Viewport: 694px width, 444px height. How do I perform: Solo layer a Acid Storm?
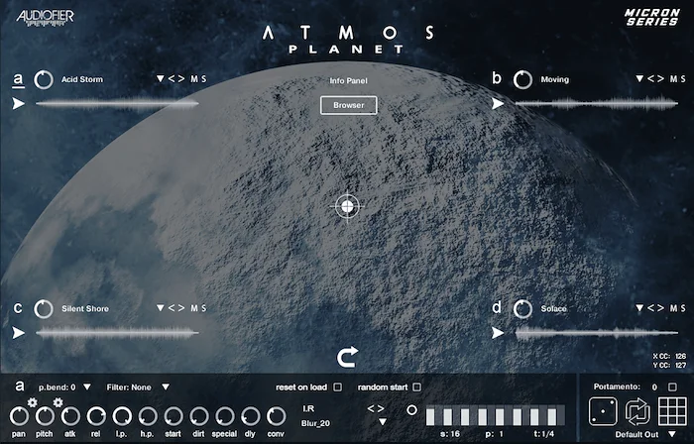(203, 78)
